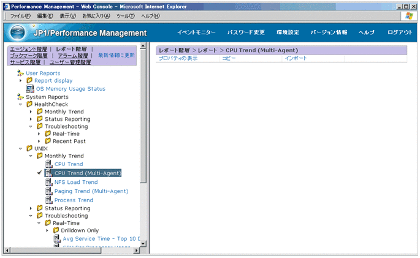Collapse UNIX Monthly Trend folder

pos(31,156)
